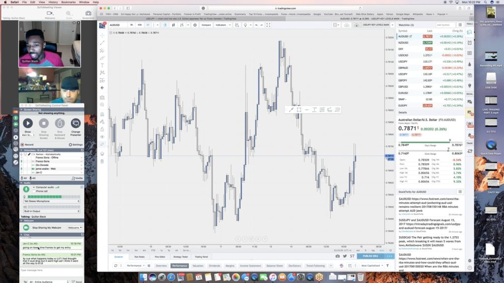Click the redo arrow in chart toolbar
The height and width of the screenshot is (283, 504).
coord(261,25)
